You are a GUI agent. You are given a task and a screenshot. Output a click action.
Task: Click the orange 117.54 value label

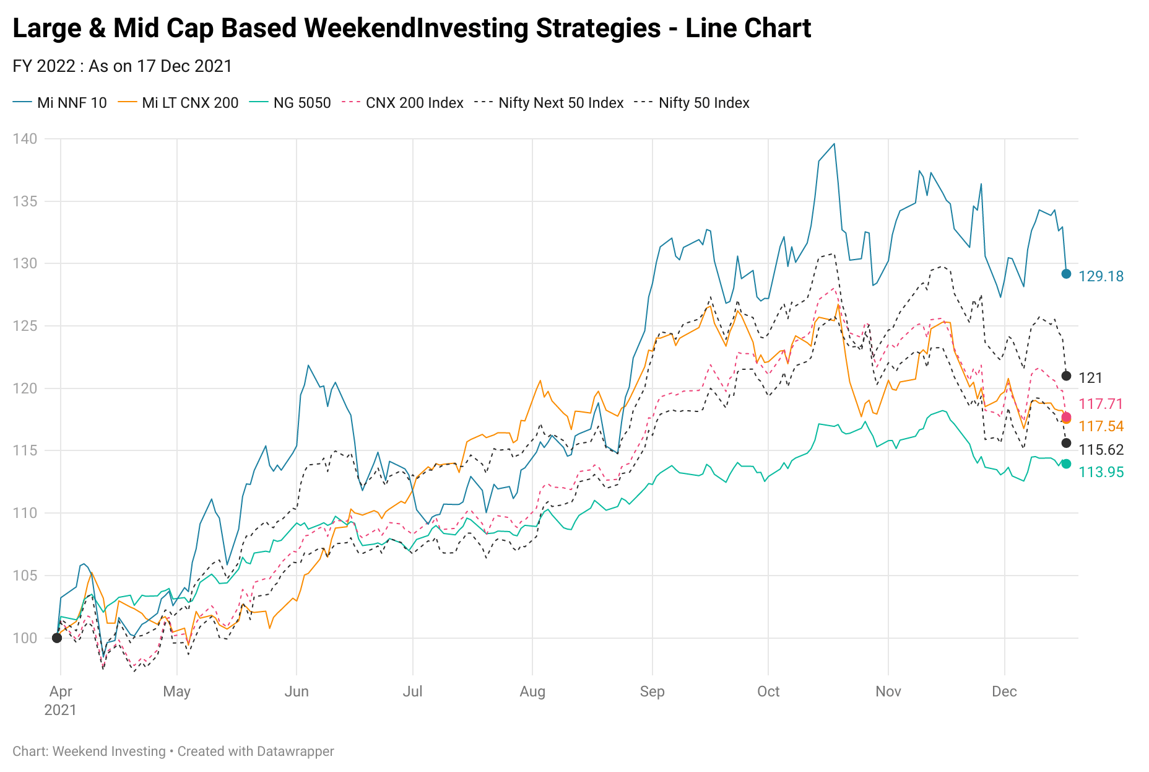click(x=1101, y=426)
